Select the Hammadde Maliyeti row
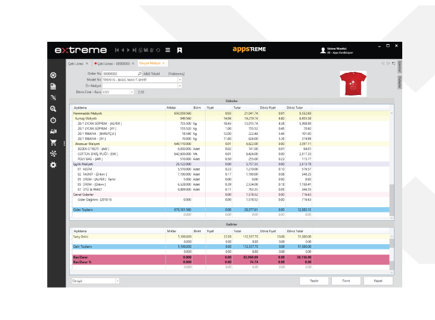 (x=231, y=113)
